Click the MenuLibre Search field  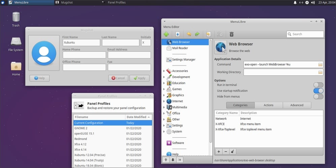[305, 34]
